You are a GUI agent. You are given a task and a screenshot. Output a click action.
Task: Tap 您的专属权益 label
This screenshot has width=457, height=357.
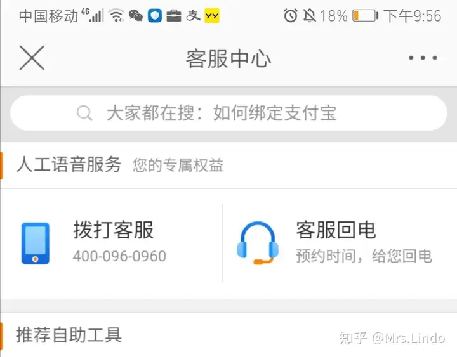coord(178,165)
